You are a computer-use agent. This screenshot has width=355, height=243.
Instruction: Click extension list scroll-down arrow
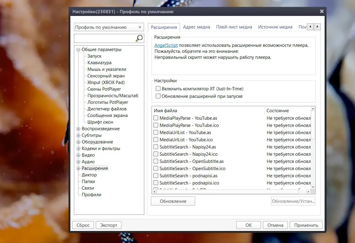click(313, 187)
